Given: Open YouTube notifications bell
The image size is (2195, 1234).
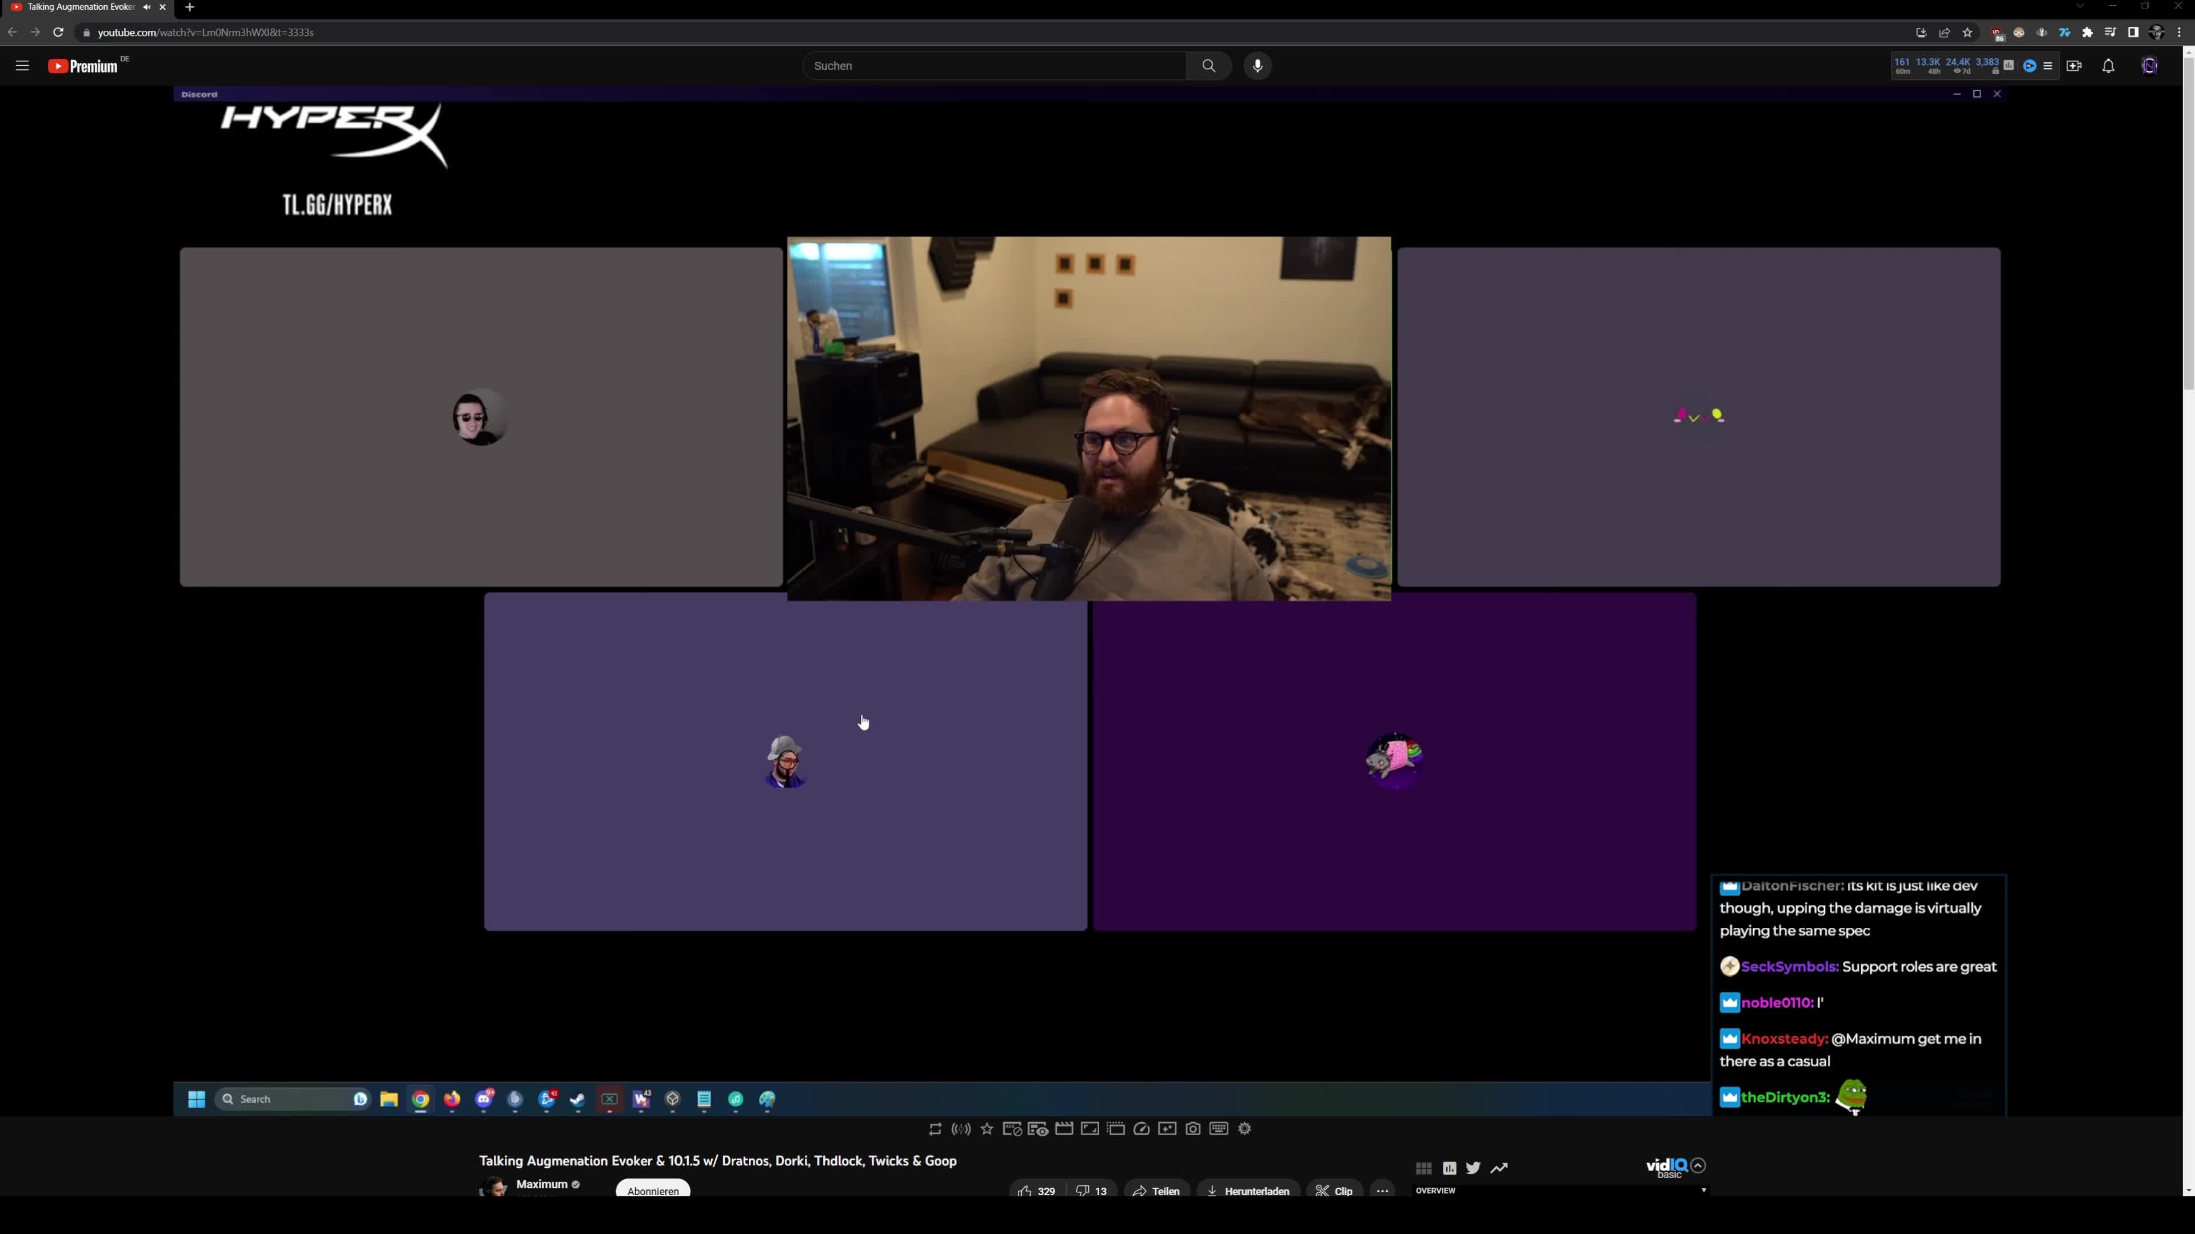Looking at the screenshot, I should [x=2108, y=66].
